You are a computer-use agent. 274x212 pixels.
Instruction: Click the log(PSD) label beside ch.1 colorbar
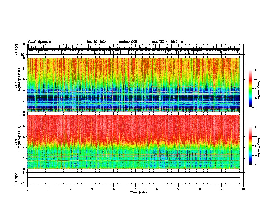pos(259,90)
